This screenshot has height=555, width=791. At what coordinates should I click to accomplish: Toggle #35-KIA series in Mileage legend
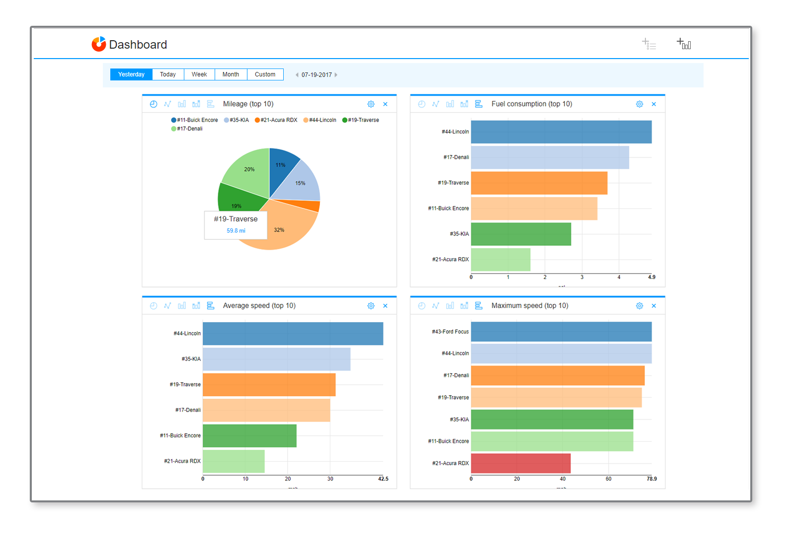pos(236,120)
